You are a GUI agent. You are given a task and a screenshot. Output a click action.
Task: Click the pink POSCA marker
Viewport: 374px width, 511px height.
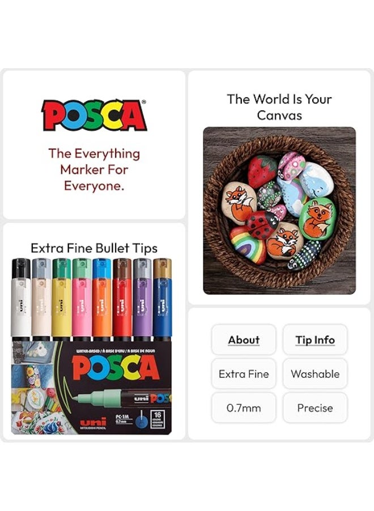pyautogui.click(x=82, y=299)
